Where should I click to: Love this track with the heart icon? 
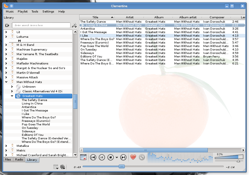click(133, 157)
